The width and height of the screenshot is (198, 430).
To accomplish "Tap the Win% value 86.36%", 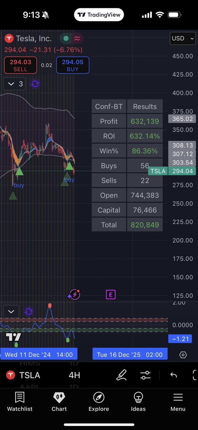I will tap(145, 151).
